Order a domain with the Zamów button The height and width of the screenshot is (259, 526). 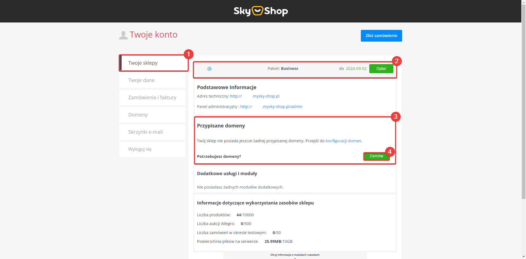(376, 156)
